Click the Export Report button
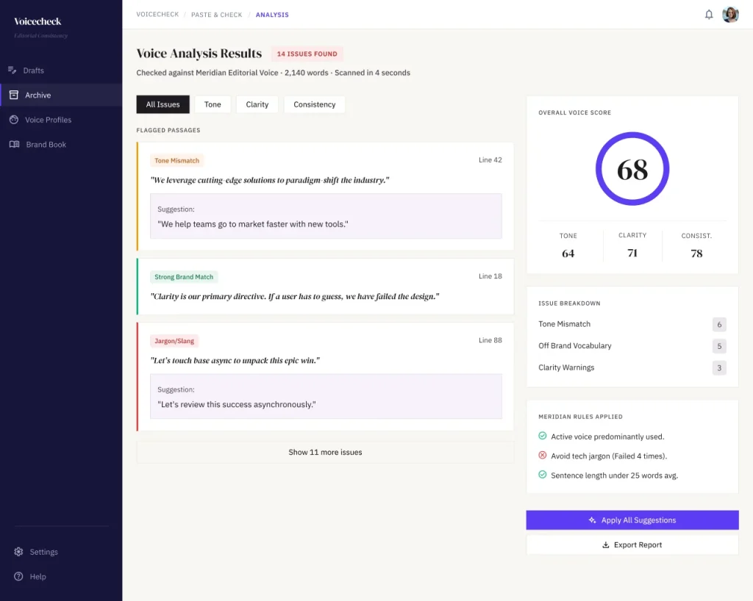This screenshot has height=601, width=753. click(x=632, y=545)
